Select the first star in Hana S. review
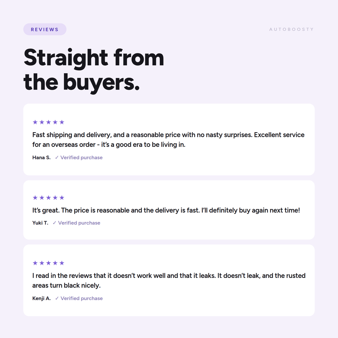 coord(35,122)
